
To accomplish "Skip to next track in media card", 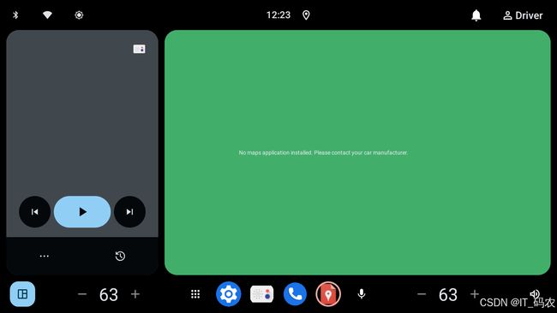I will 129,211.
